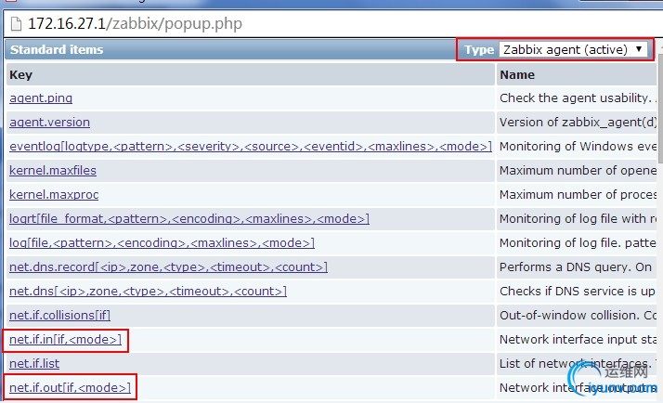Click the 'Maximum number of proces' description
The image size is (663, 403).
tap(578, 194)
